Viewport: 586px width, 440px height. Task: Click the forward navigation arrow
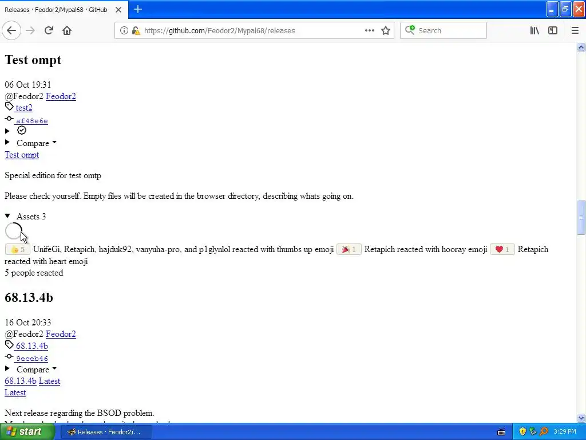(x=30, y=30)
